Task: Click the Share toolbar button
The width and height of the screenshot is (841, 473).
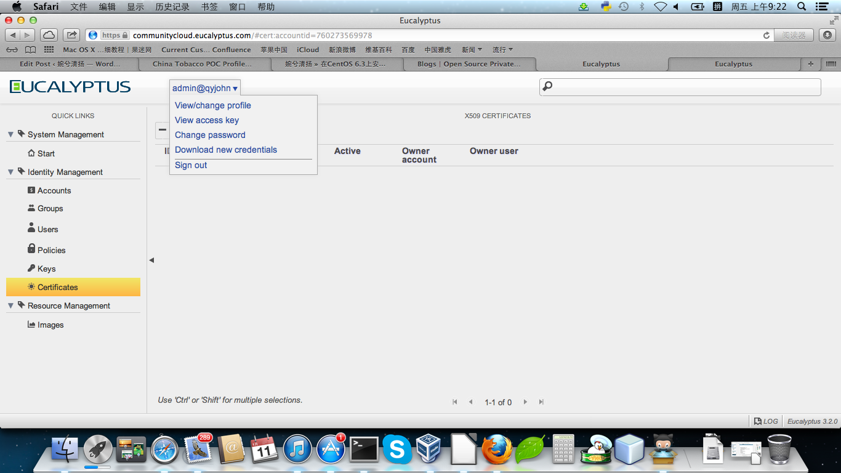Action: pos(72,35)
